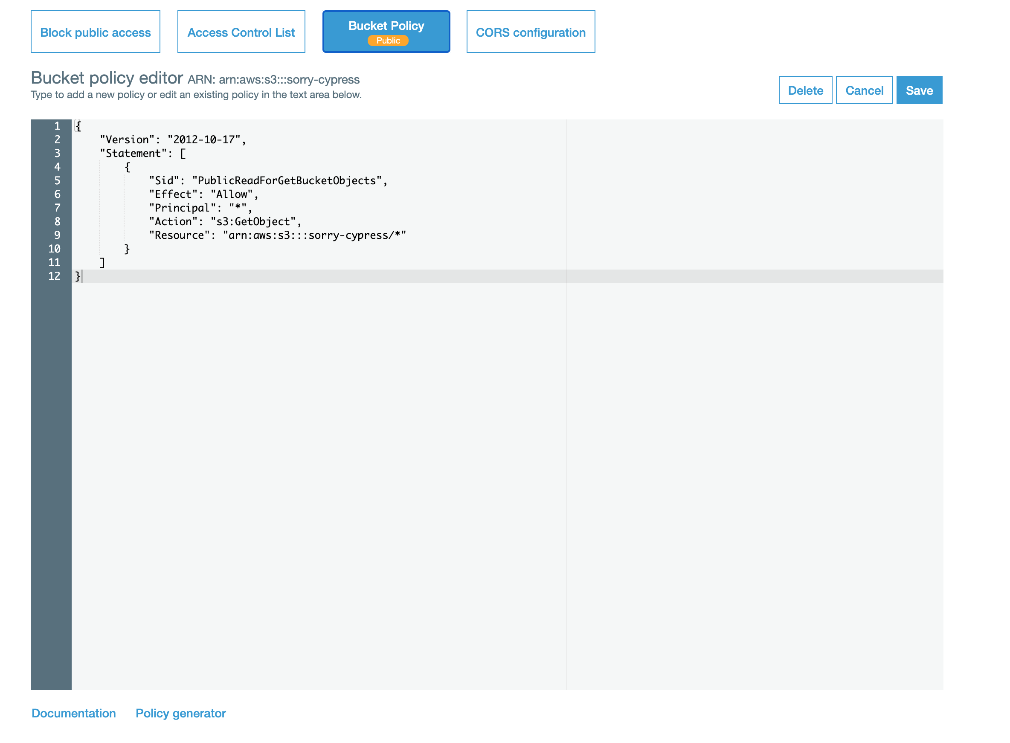The image size is (1010, 743).
Task: Switch to the Block public access tab
Action: click(95, 32)
